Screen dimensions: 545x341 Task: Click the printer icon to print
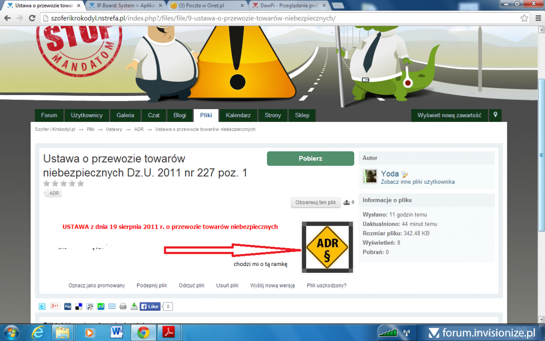click(123, 306)
